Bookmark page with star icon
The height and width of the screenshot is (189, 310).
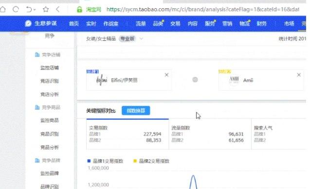click(46, 9)
